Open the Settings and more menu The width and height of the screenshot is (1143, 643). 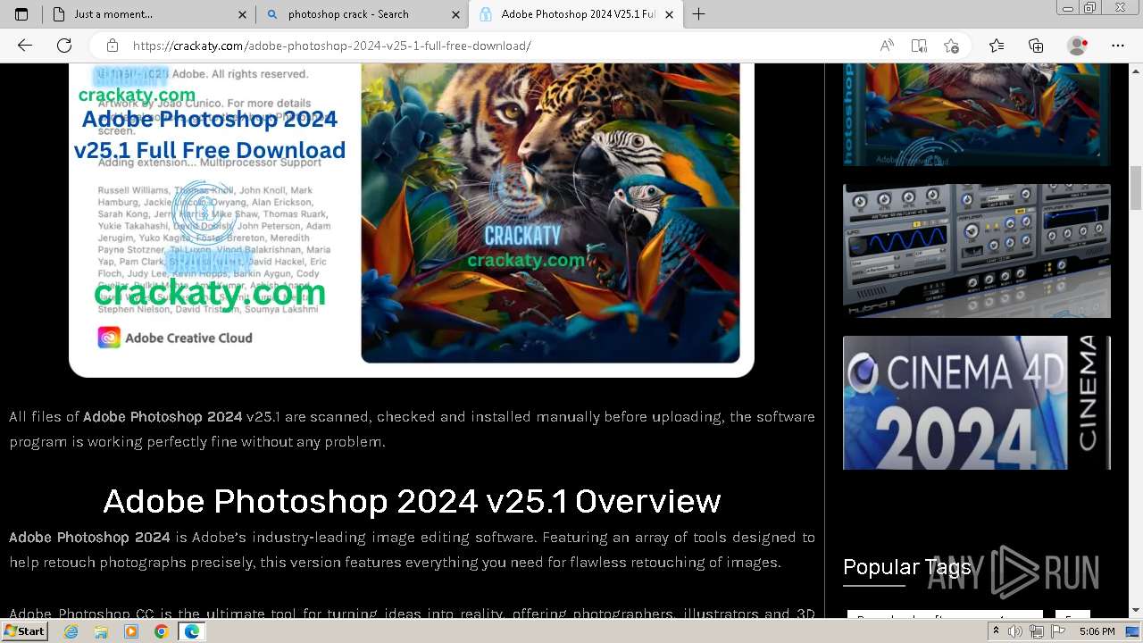pyautogui.click(x=1118, y=46)
